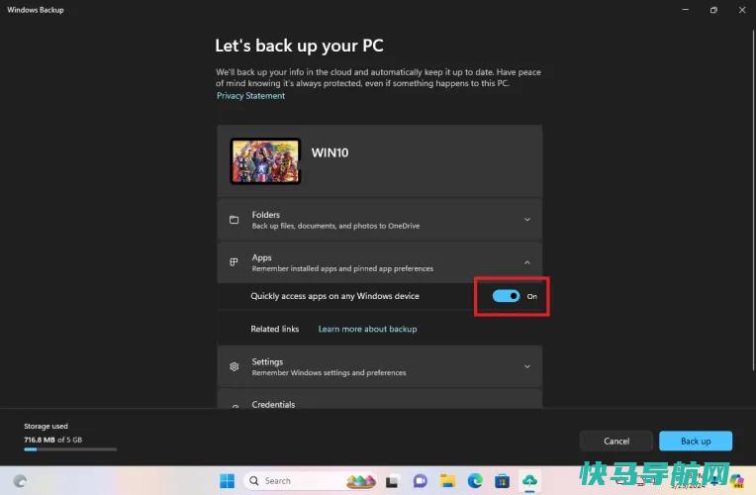Screen dimensions: 756x495
Task: Click the Let's back up your PC heading
Action: [300, 46]
